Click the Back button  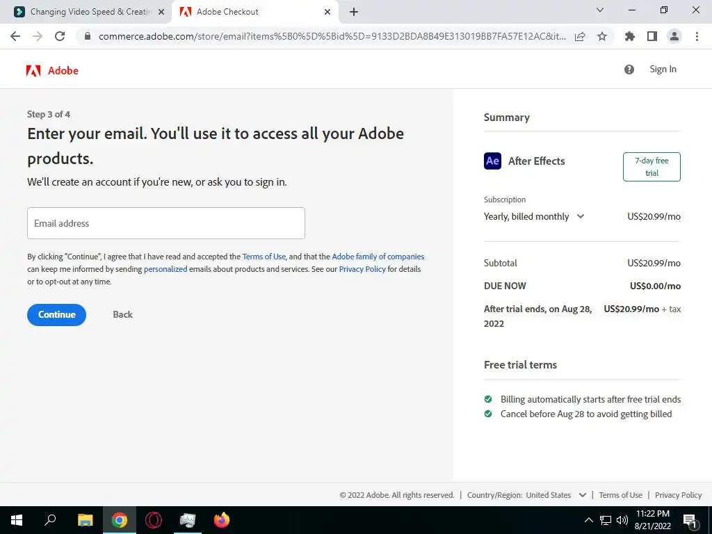122,314
